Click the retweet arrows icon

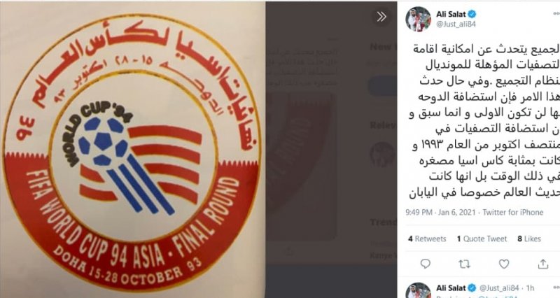(464, 264)
